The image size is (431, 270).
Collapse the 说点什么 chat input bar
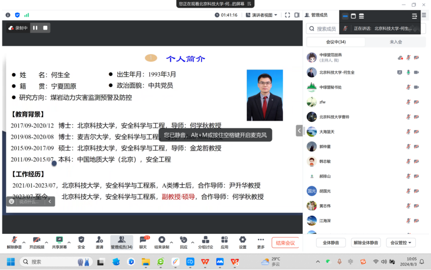coord(50,201)
